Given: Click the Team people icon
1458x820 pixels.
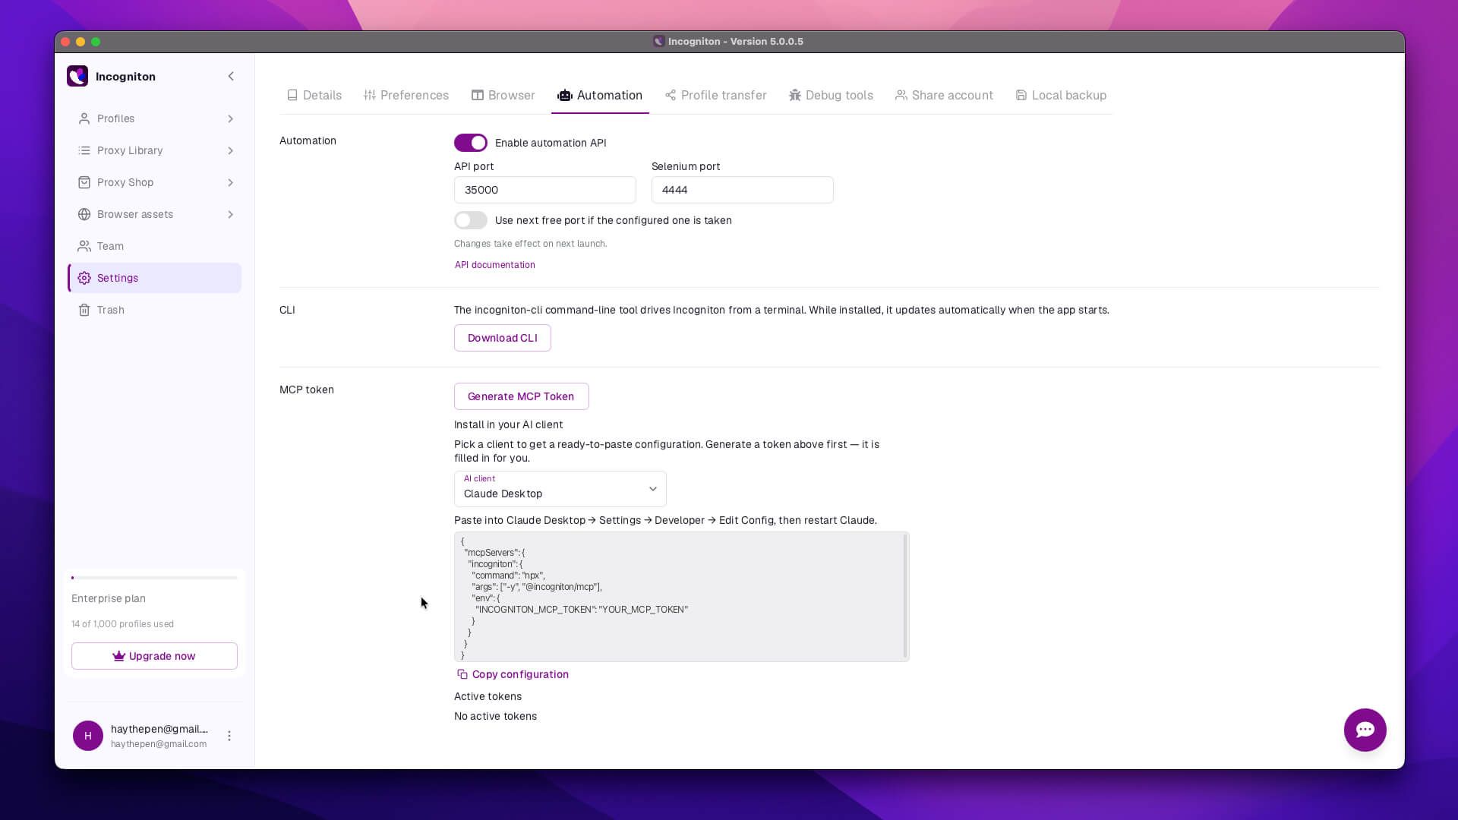Looking at the screenshot, I should point(84,246).
